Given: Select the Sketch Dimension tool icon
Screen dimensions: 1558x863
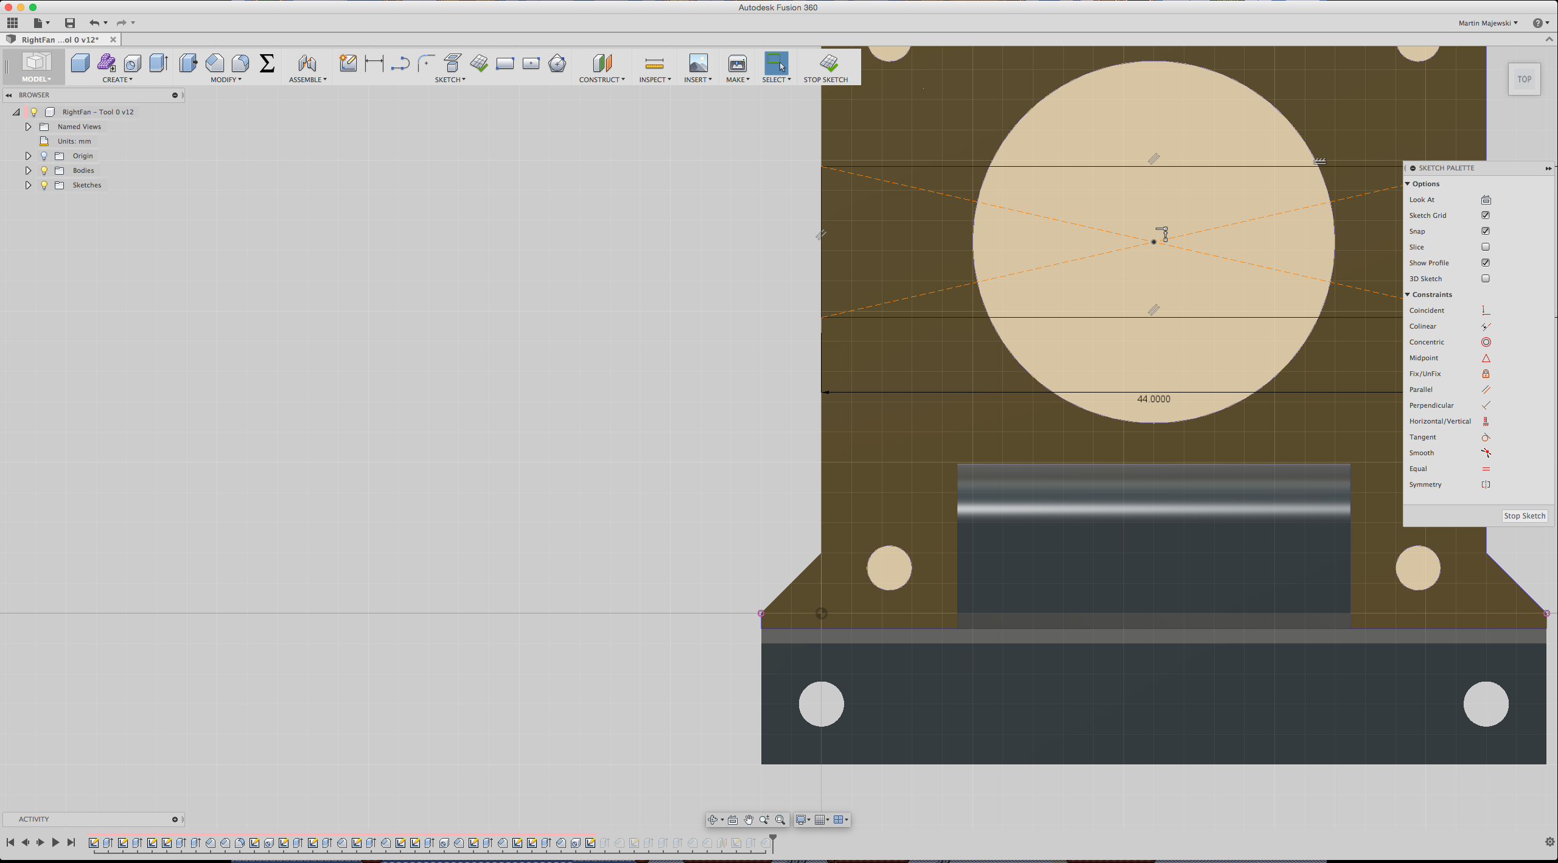Looking at the screenshot, I should coord(374,63).
